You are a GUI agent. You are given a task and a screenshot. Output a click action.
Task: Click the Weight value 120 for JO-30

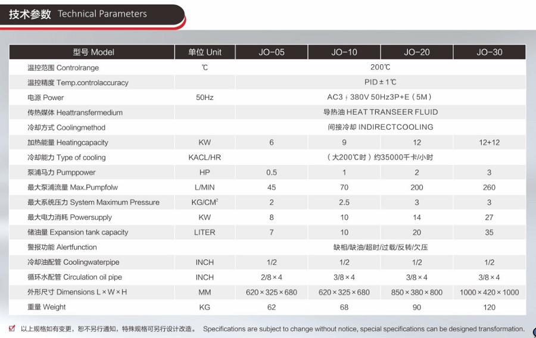(489, 307)
